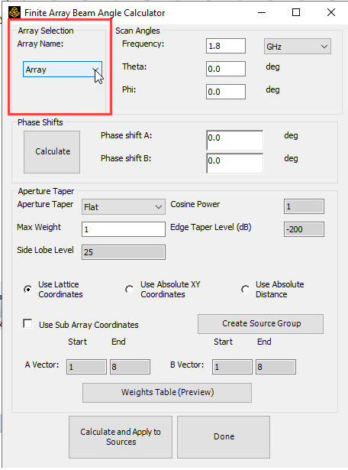Click the Create Source Group button
Screen dimensions: 348x470
[261, 324]
